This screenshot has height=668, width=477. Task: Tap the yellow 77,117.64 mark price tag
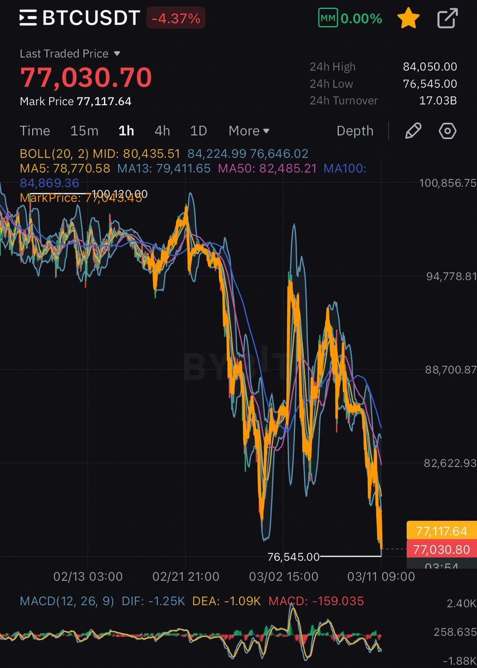point(441,531)
